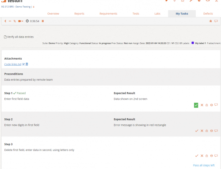Select the My Tasks tab
The width and height of the screenshot is (221, 169).
(182, 14)
